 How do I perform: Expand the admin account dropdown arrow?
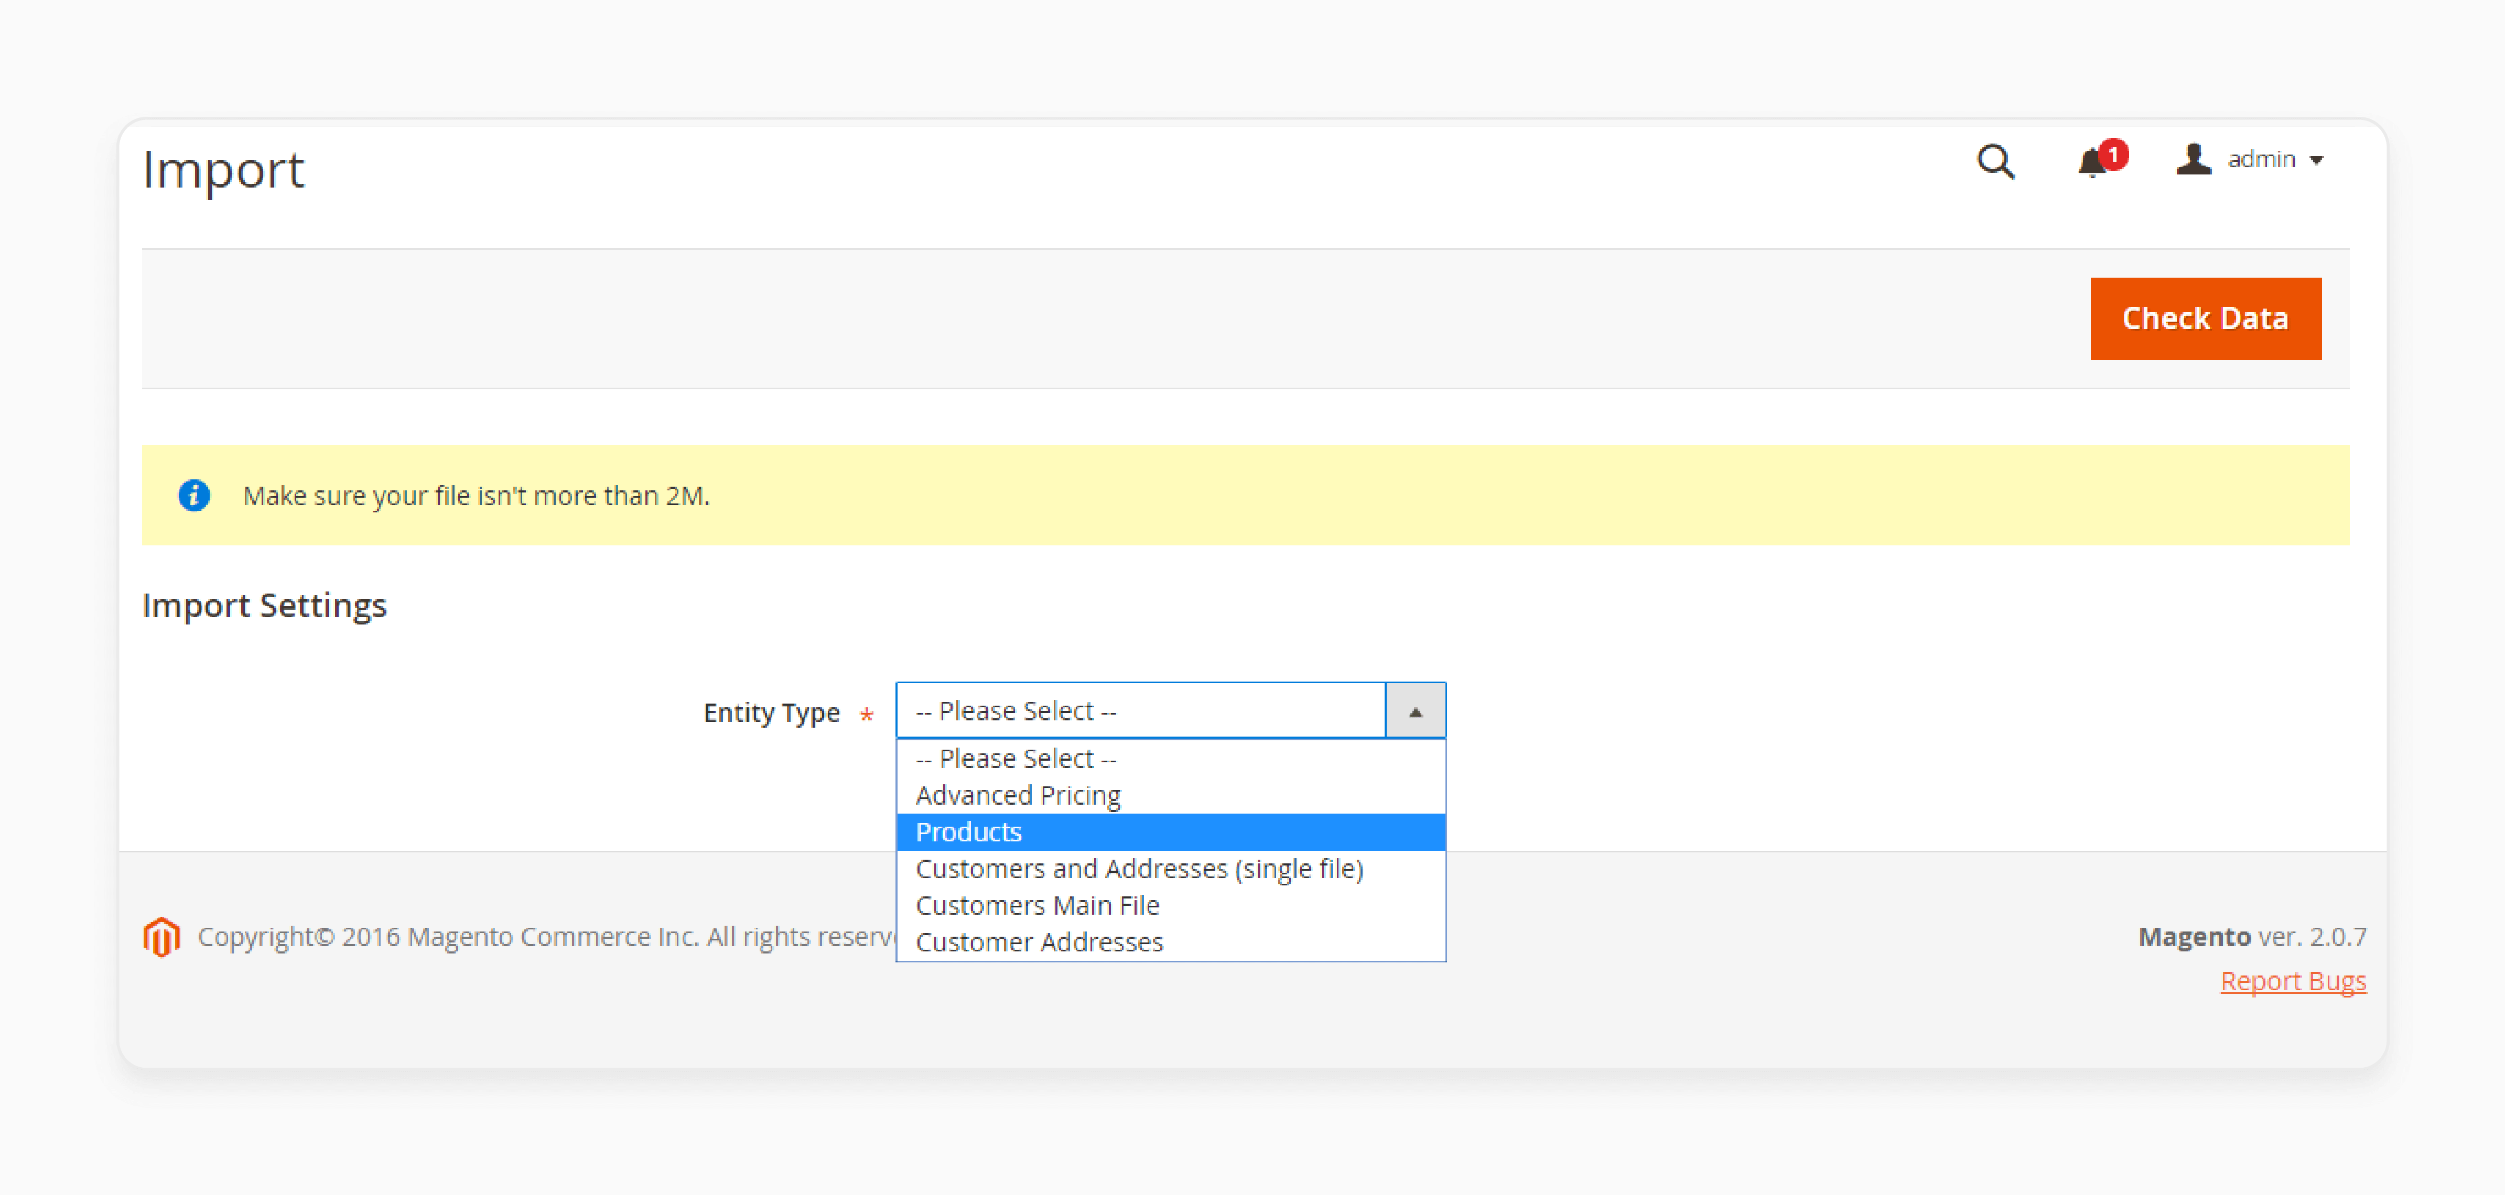pyautogui.click(x=2317, y=160)
